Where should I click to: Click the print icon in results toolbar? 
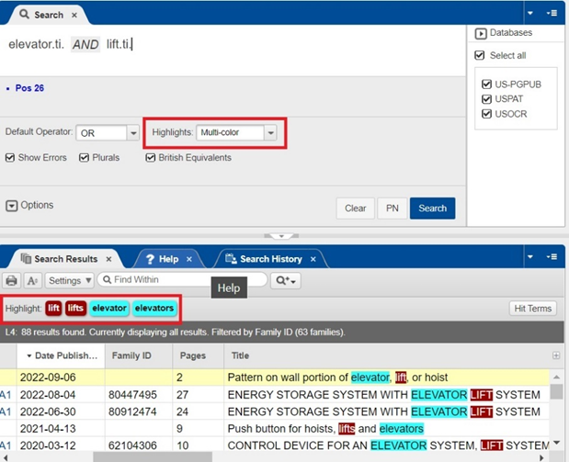click(x=11, y=280)
